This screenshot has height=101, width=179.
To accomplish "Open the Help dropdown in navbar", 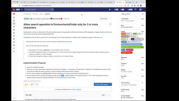I will [x=135, y=10].
